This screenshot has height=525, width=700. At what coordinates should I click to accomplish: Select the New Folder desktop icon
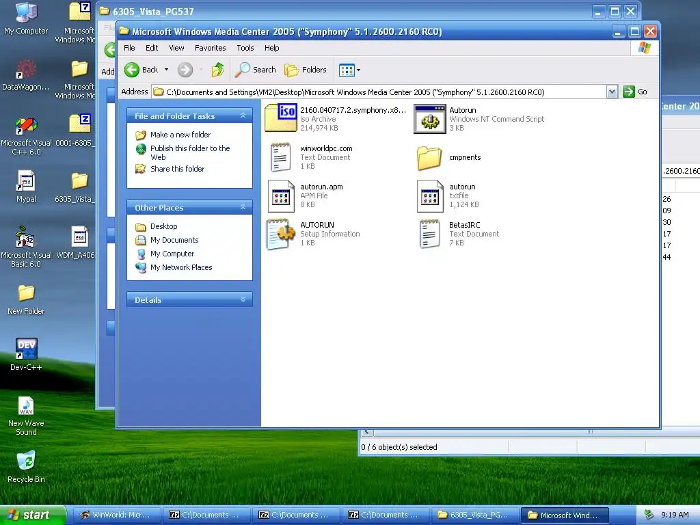(26, 299)
